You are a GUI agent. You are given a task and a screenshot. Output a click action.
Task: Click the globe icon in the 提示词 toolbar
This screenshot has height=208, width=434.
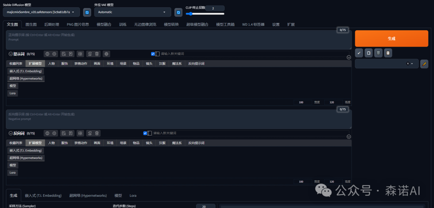pyautogui.click(x=47, y=54)
